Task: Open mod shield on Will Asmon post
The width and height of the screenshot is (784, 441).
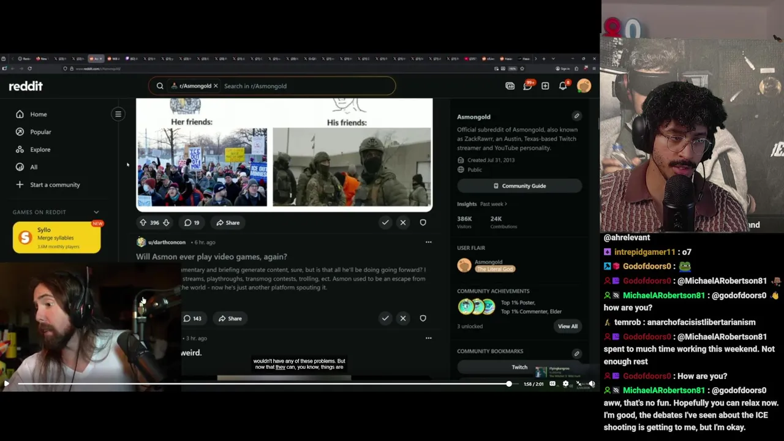Action: point(423,318)
